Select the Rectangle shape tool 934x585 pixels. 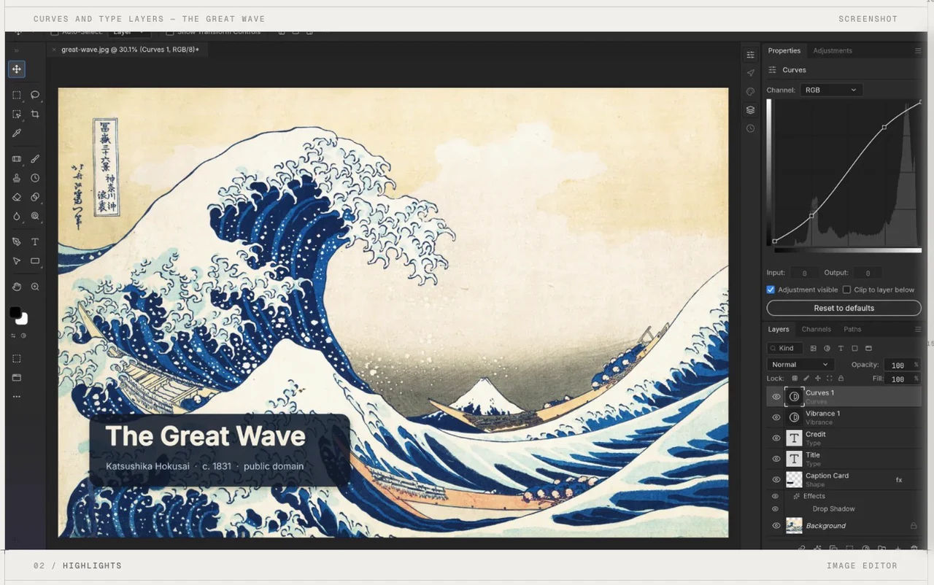coord(35,260)
